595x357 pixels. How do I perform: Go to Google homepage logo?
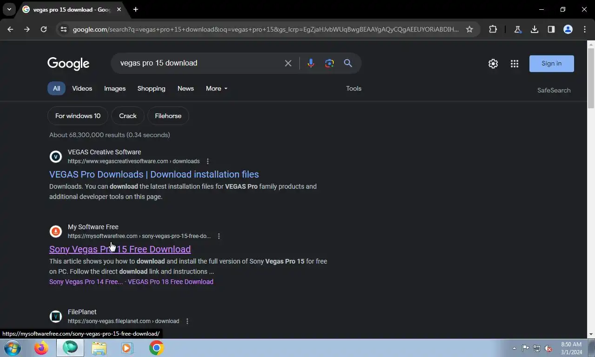coord(68,64)
